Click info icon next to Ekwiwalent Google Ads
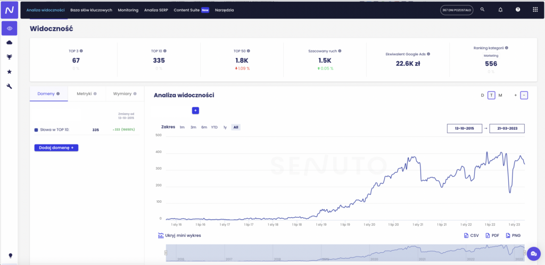This screenshot has width=545, height=265. coord(428,54)
